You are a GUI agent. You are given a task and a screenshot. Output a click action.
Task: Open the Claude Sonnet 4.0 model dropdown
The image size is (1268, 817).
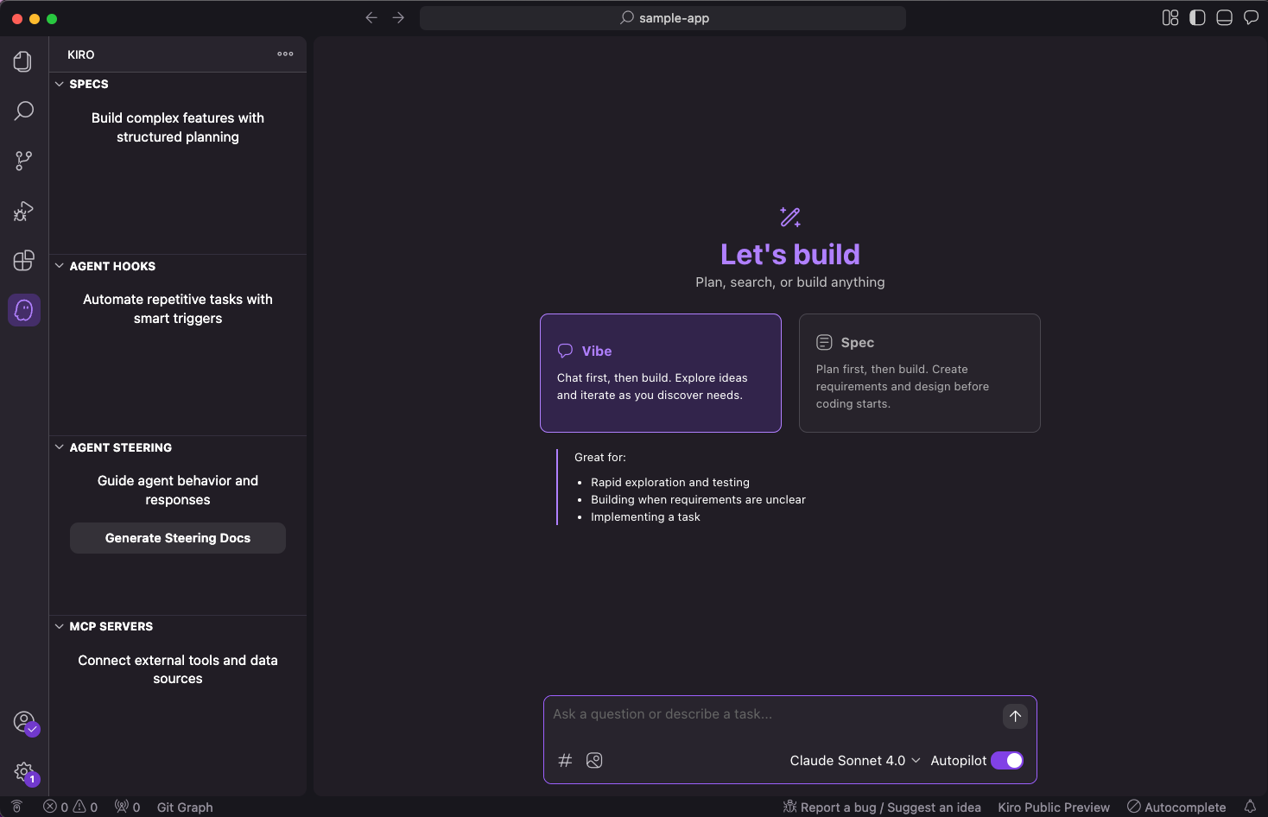point(855,760)
